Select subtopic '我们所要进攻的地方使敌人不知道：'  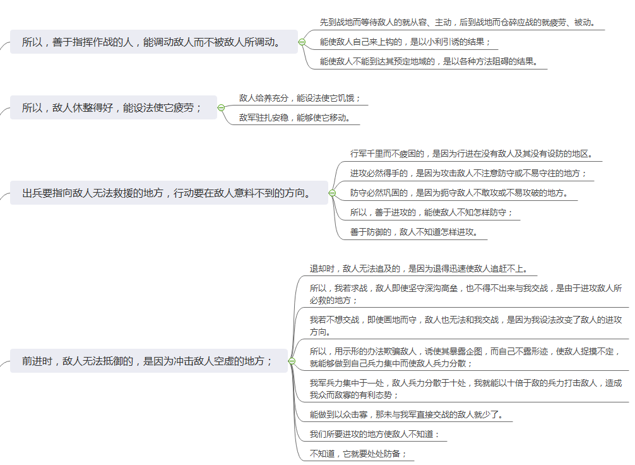pos(374,434)
